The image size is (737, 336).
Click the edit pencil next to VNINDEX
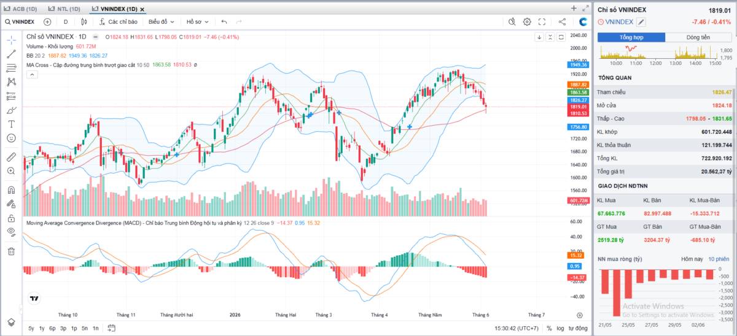[641, 21]
